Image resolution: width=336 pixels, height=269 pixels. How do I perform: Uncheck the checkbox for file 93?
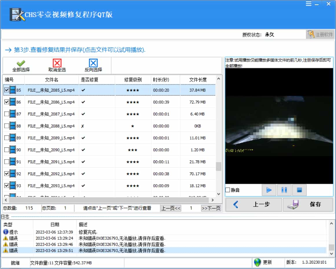click(x=6, y=186)
